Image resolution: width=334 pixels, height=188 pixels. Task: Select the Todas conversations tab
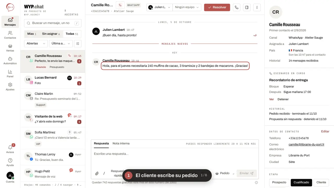tap(72, 34)
